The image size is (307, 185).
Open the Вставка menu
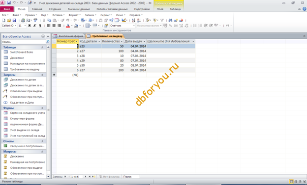[59, 15]
